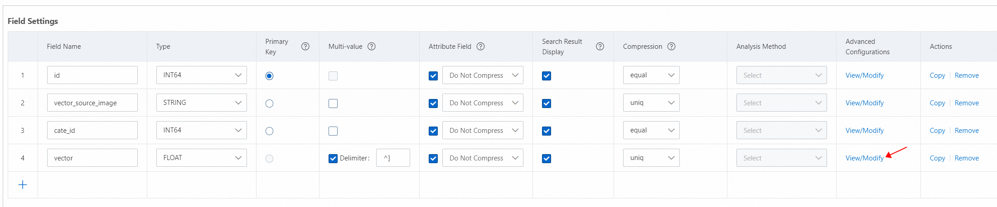Open View/Modify for the vector field
The image size is (997, 207).
click(x=864, y=158)
